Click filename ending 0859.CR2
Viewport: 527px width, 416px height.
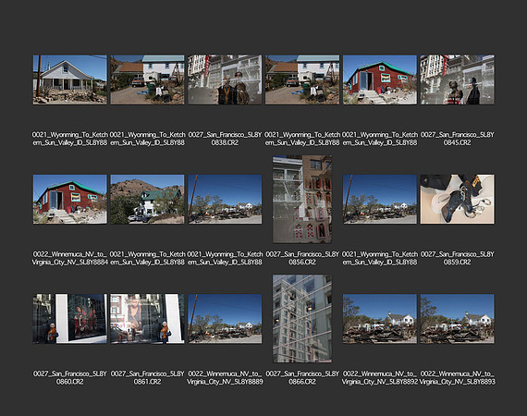point(457,258)
